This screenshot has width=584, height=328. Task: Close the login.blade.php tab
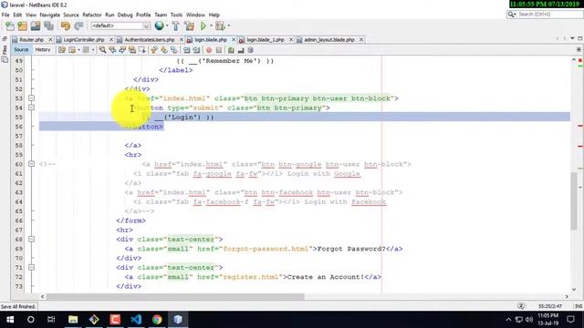(234, 39)
